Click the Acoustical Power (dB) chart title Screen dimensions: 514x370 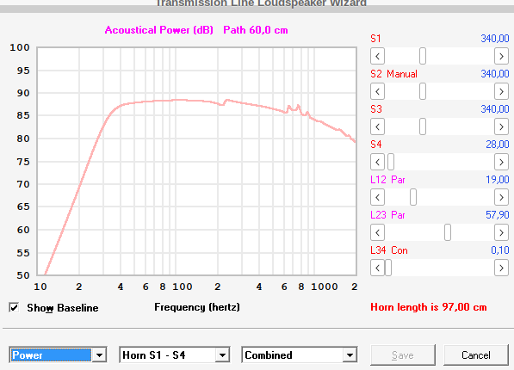pyautogui.click(x=159, y=30)
